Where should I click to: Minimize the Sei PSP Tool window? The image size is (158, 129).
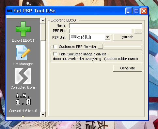(129, 11)
